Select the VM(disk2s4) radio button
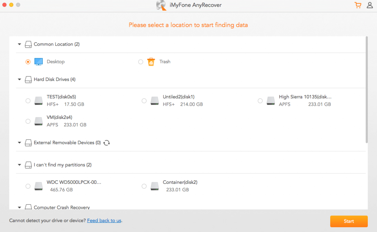The height and width of the screenshot is (232, 377). coord(28,121)
